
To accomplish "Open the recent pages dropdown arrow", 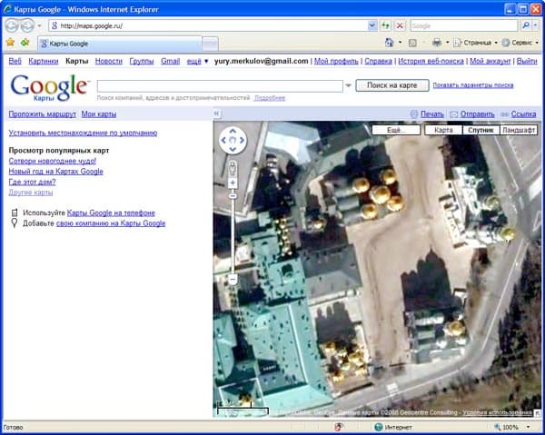I will click(39, 25).
